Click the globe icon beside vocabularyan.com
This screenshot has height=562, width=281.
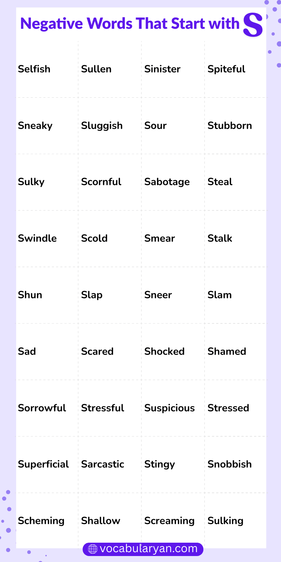tap(92, 549)
